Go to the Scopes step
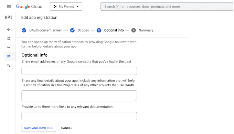 pos(83,30)
